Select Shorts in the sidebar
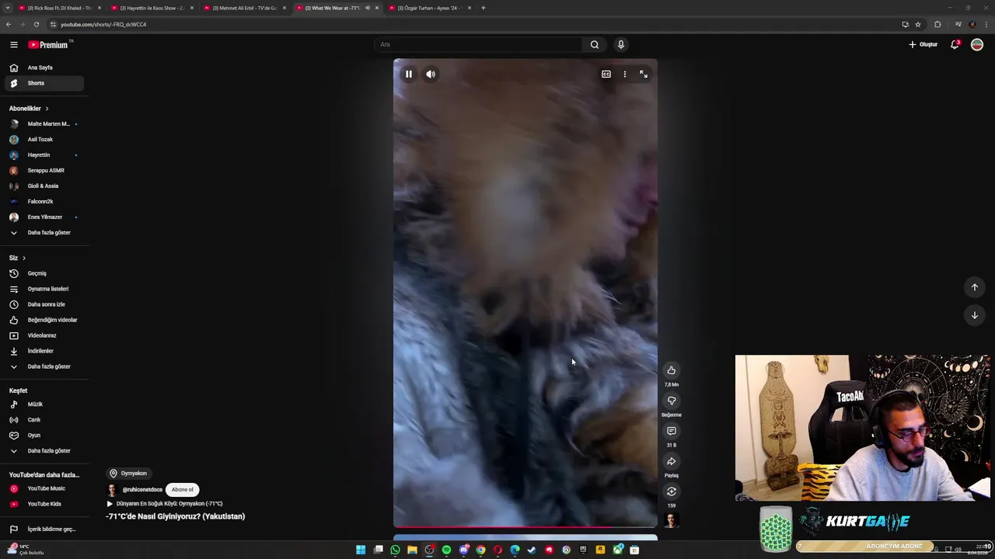The width and height of the screenshot is (995, 559). (x=44, y=83)
